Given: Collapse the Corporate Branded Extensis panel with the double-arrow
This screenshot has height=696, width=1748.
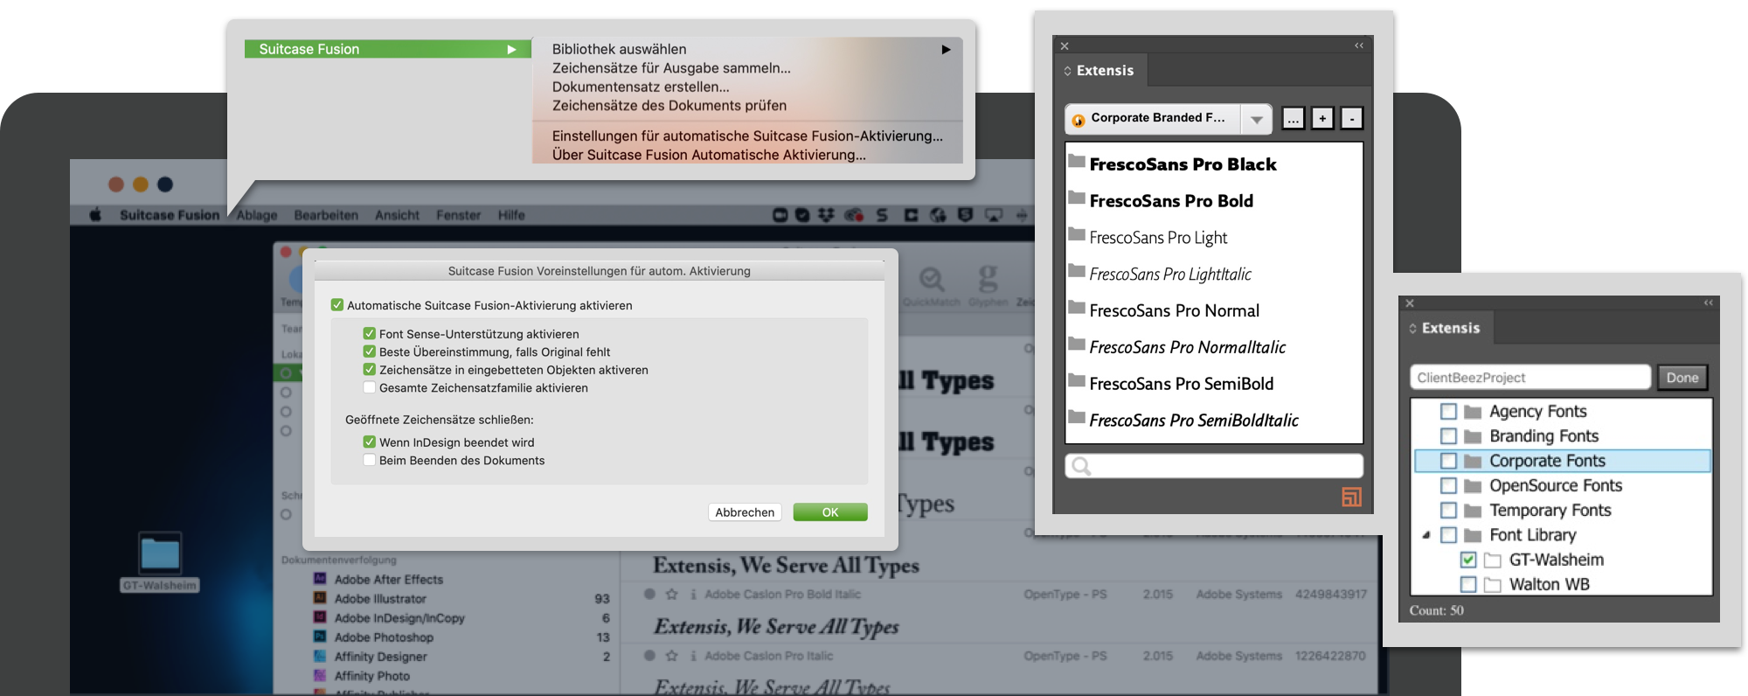Looking at the screenshot, I should coord(1359,45).
